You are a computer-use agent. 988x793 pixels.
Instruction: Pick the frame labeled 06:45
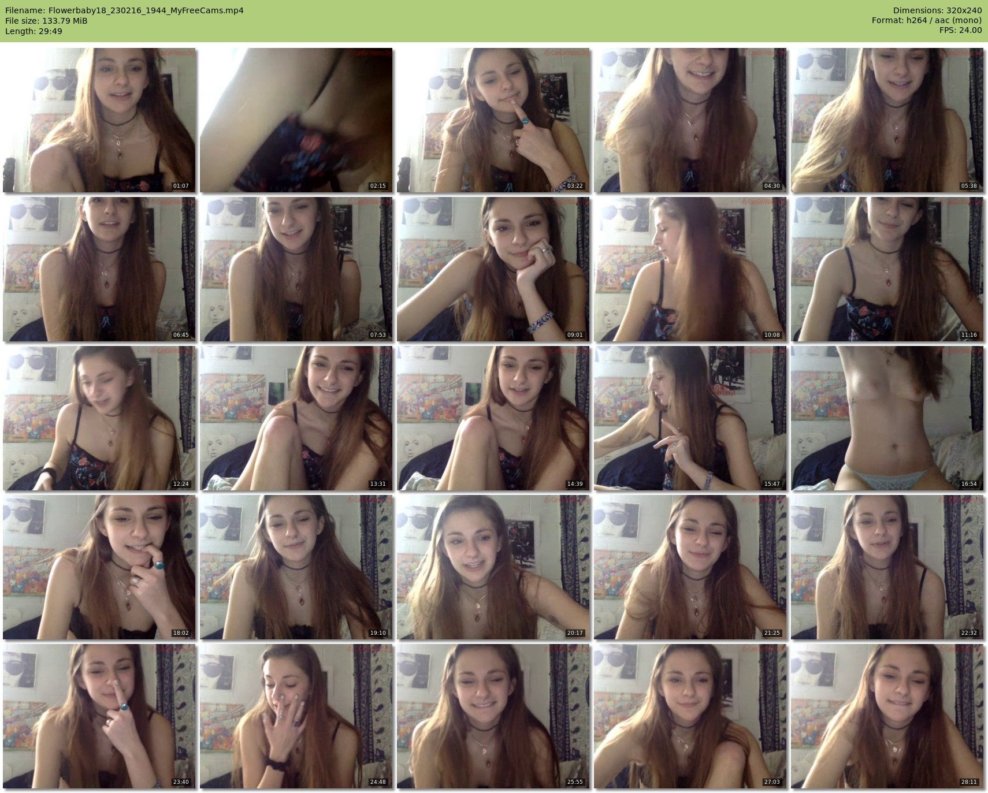99,269
